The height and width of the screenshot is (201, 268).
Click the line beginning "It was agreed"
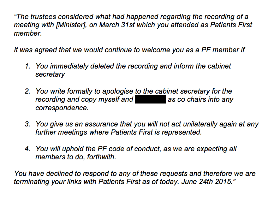129,50
